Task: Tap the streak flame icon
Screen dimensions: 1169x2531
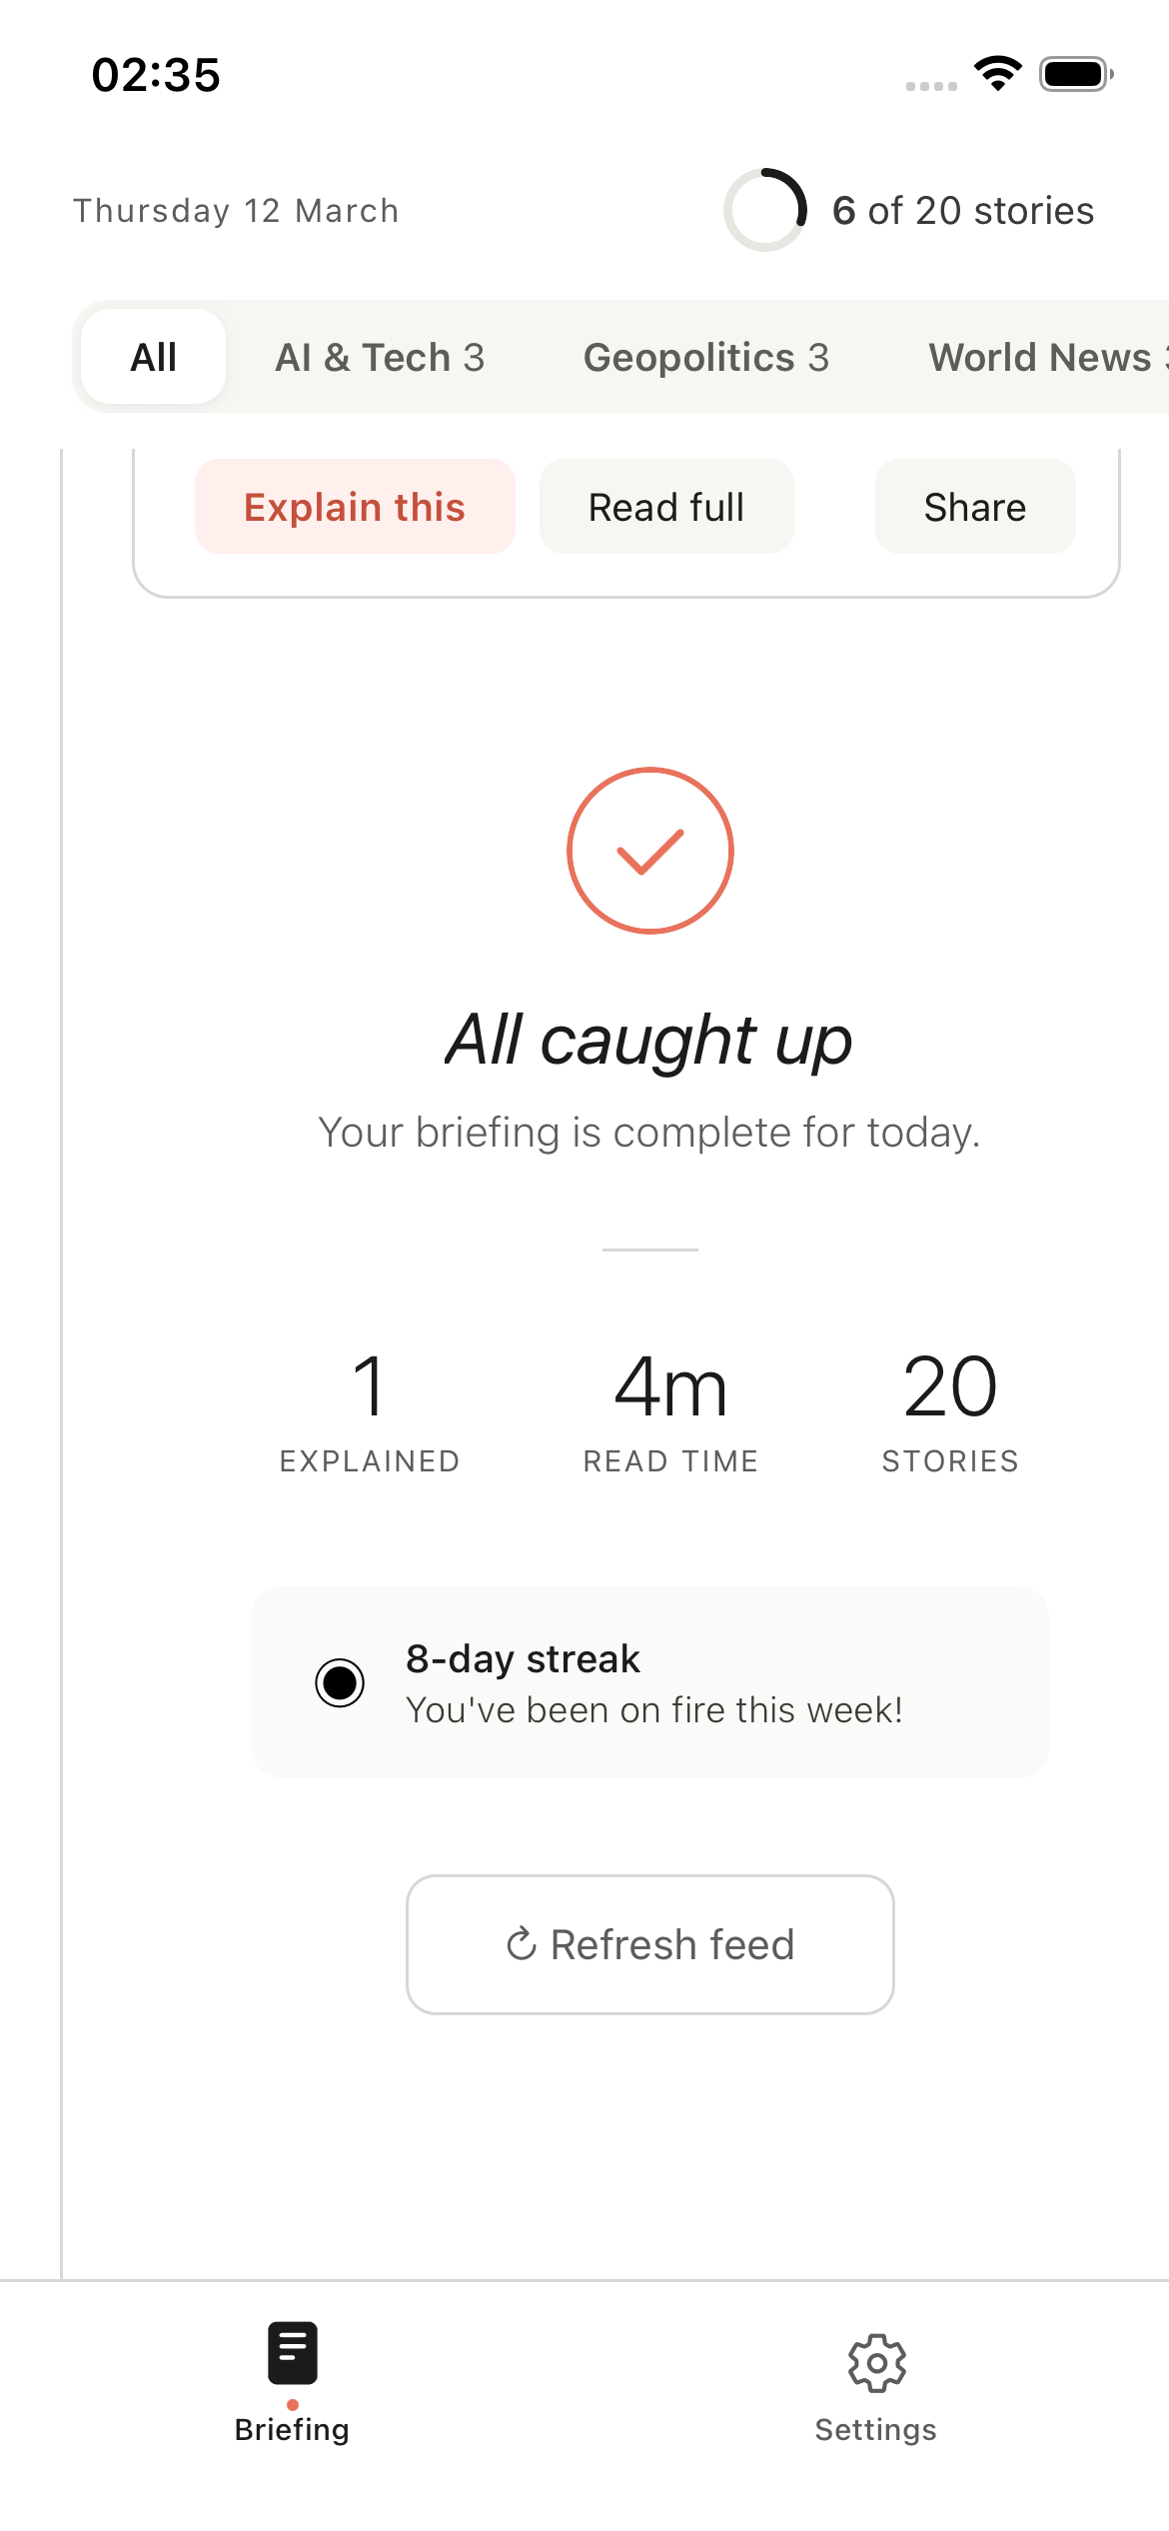Action: click(x=340, y=1682)
